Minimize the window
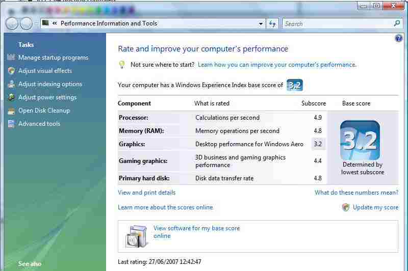 coord(364,6)
